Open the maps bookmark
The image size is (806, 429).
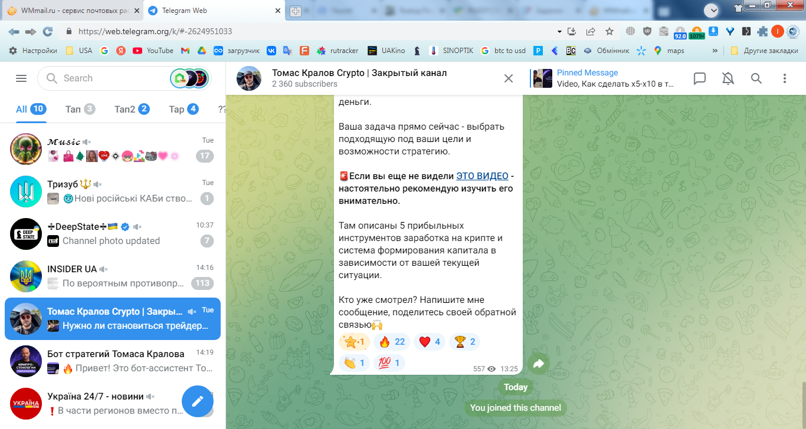(x=669, y=51)
